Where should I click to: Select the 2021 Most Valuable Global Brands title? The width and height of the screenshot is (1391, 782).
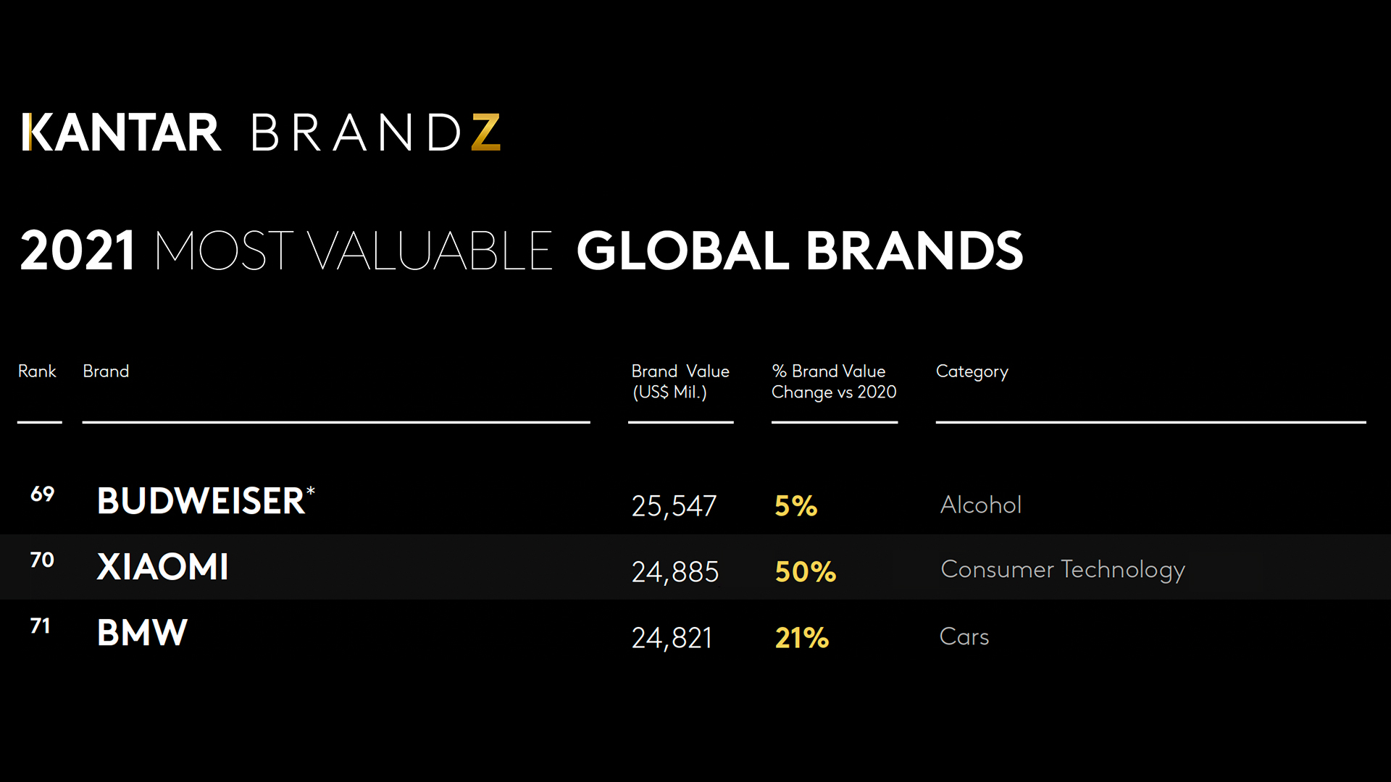click(521, 251)
